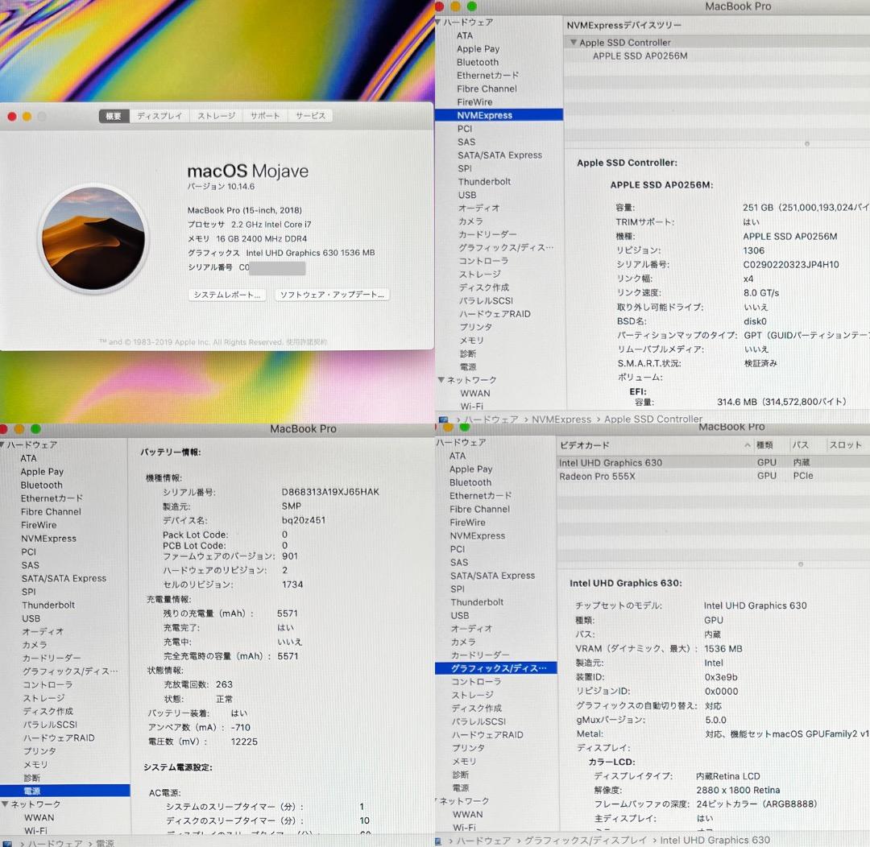Open the ディスプレイ tab in About This Mac
The image size is (870, 847).
point(159,116)
